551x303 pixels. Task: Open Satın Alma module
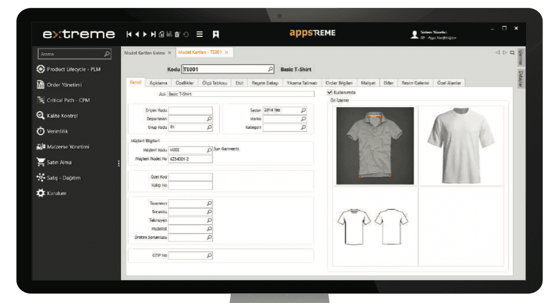click(x=54, y=162)
